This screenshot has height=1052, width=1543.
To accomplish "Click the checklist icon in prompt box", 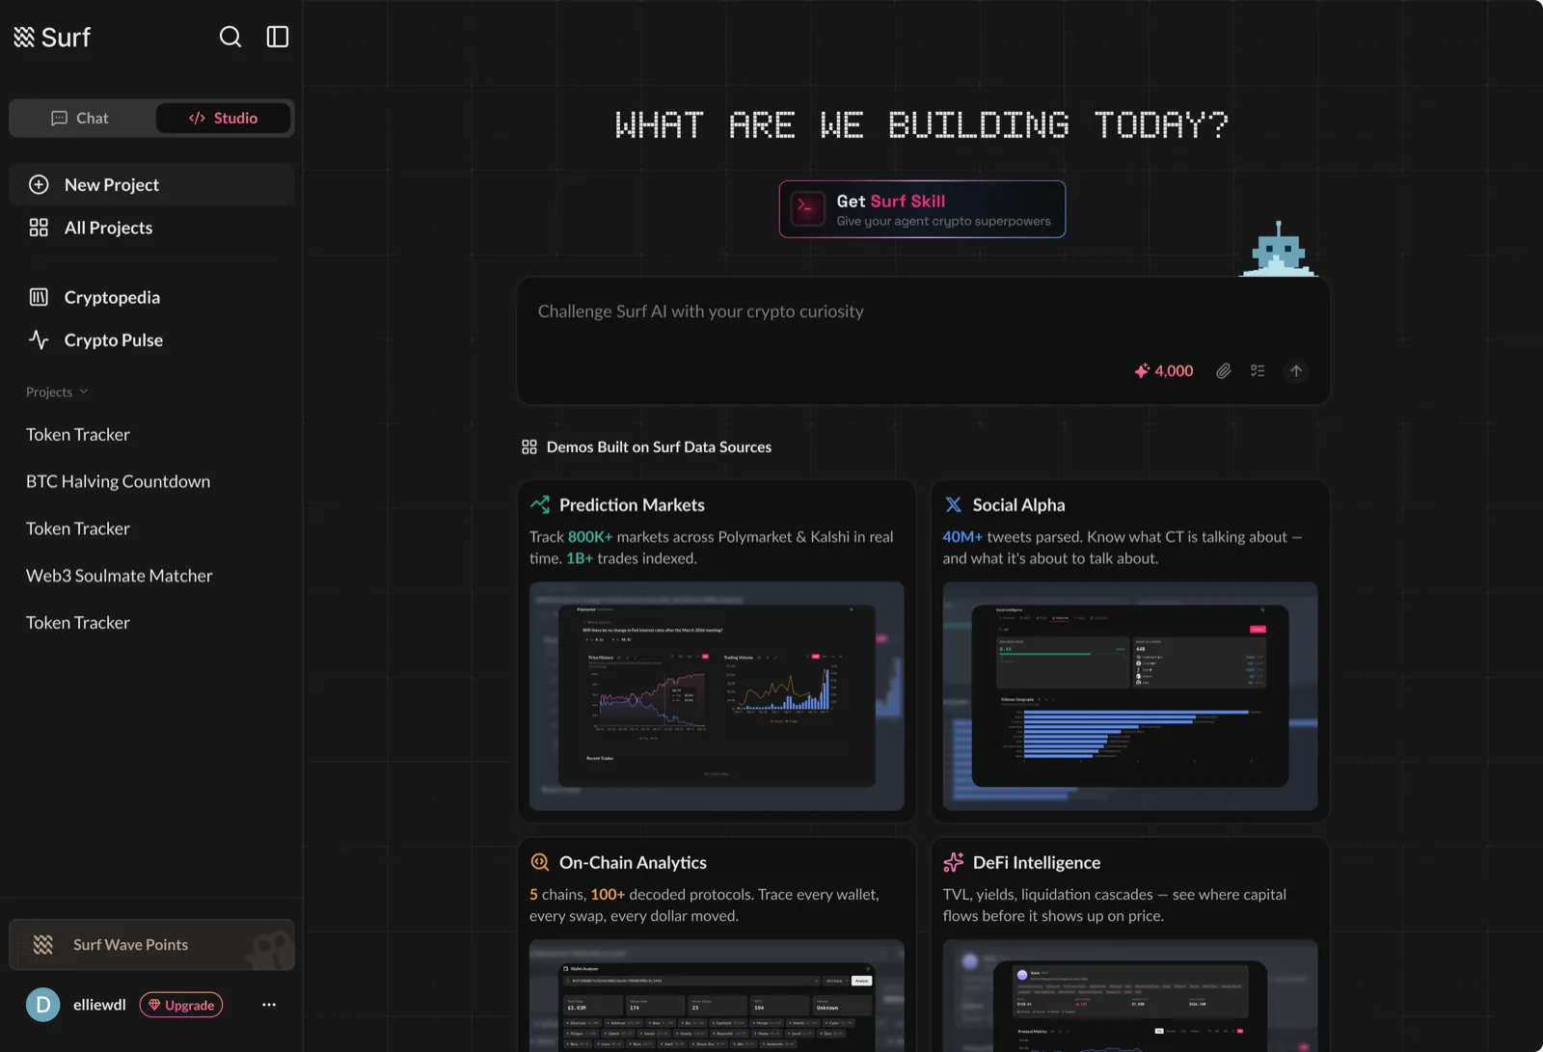I will tap(1258, 371).
